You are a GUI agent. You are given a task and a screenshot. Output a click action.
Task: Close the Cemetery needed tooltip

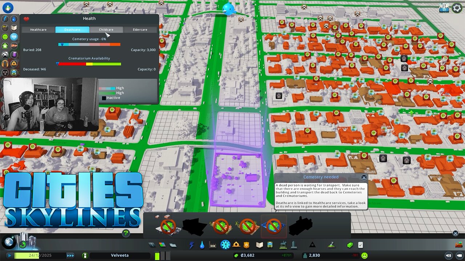[x=364, y=178]
